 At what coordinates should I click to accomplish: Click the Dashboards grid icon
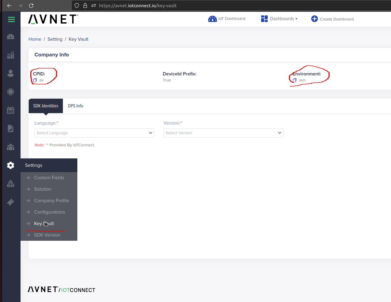click(x=264, y=19)
